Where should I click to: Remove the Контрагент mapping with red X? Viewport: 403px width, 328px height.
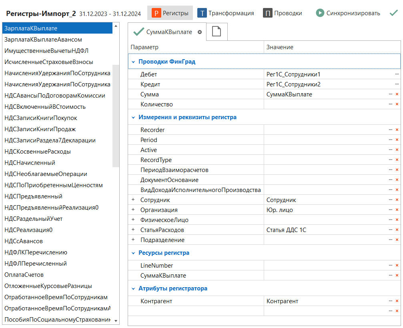pyautogui.click(x=397, y=301)
